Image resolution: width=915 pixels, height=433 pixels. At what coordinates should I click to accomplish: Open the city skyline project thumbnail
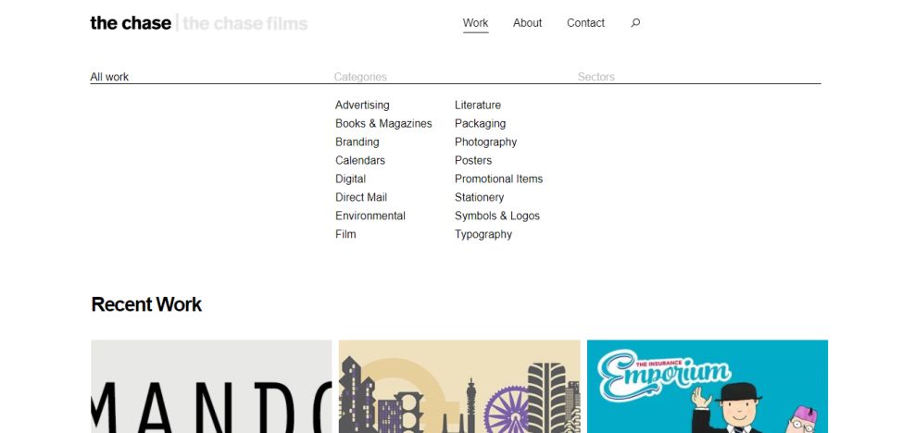459,387
